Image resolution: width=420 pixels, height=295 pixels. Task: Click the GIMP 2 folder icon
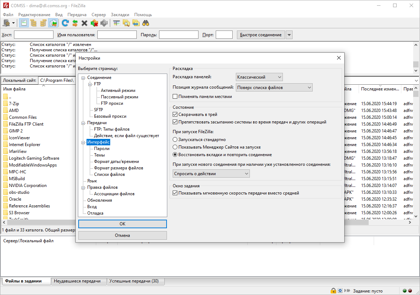(x=5, y=131)
